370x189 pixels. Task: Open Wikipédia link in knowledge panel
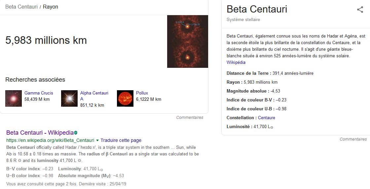(236, 62)
